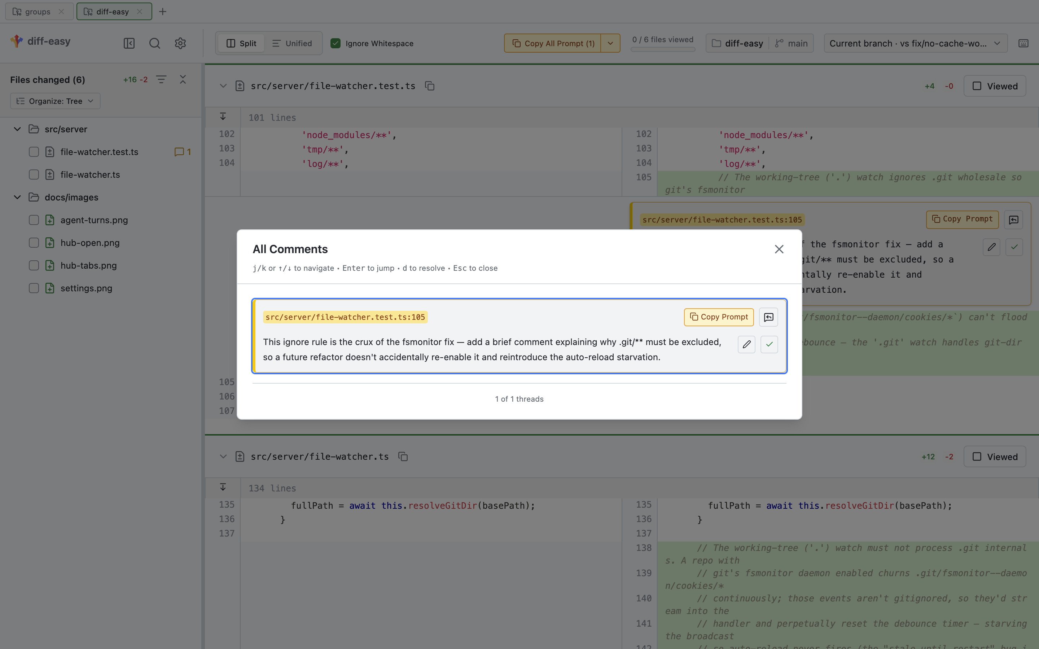
Task: Jump to file-watcher.test.ts:105 label in dialog
Action: 345,317
